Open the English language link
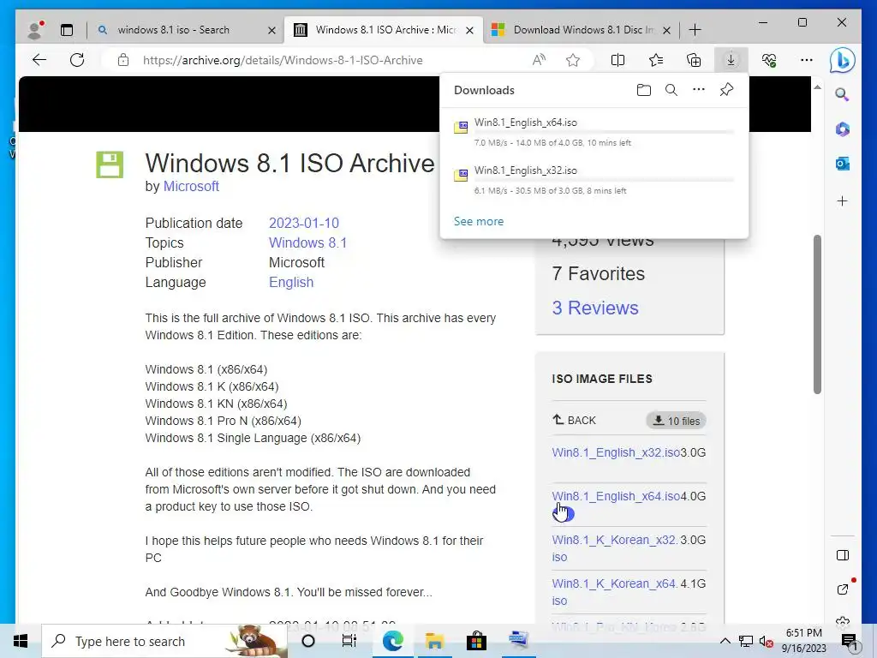This screenshot has height=658, width=877. pyautogui.click(x=291, y=283)
